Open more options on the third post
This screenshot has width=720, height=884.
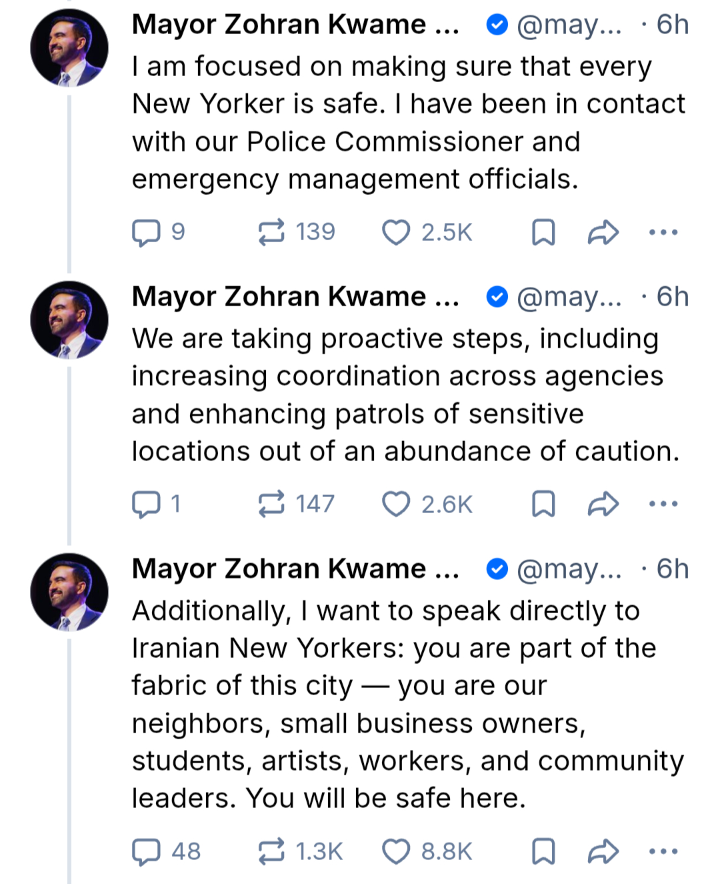tap(663, 851)
